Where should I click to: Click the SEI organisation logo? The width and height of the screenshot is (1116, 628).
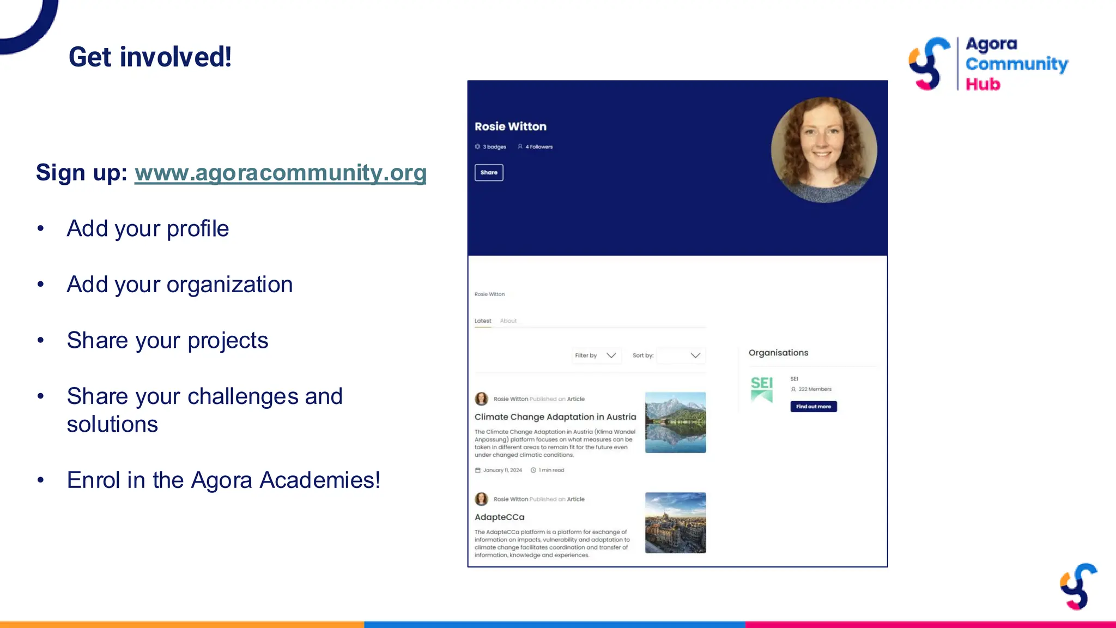[x=762, y=389]
